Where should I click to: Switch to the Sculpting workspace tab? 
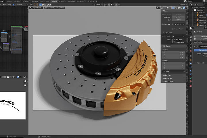pyautogui.click(x=26, y=1)
